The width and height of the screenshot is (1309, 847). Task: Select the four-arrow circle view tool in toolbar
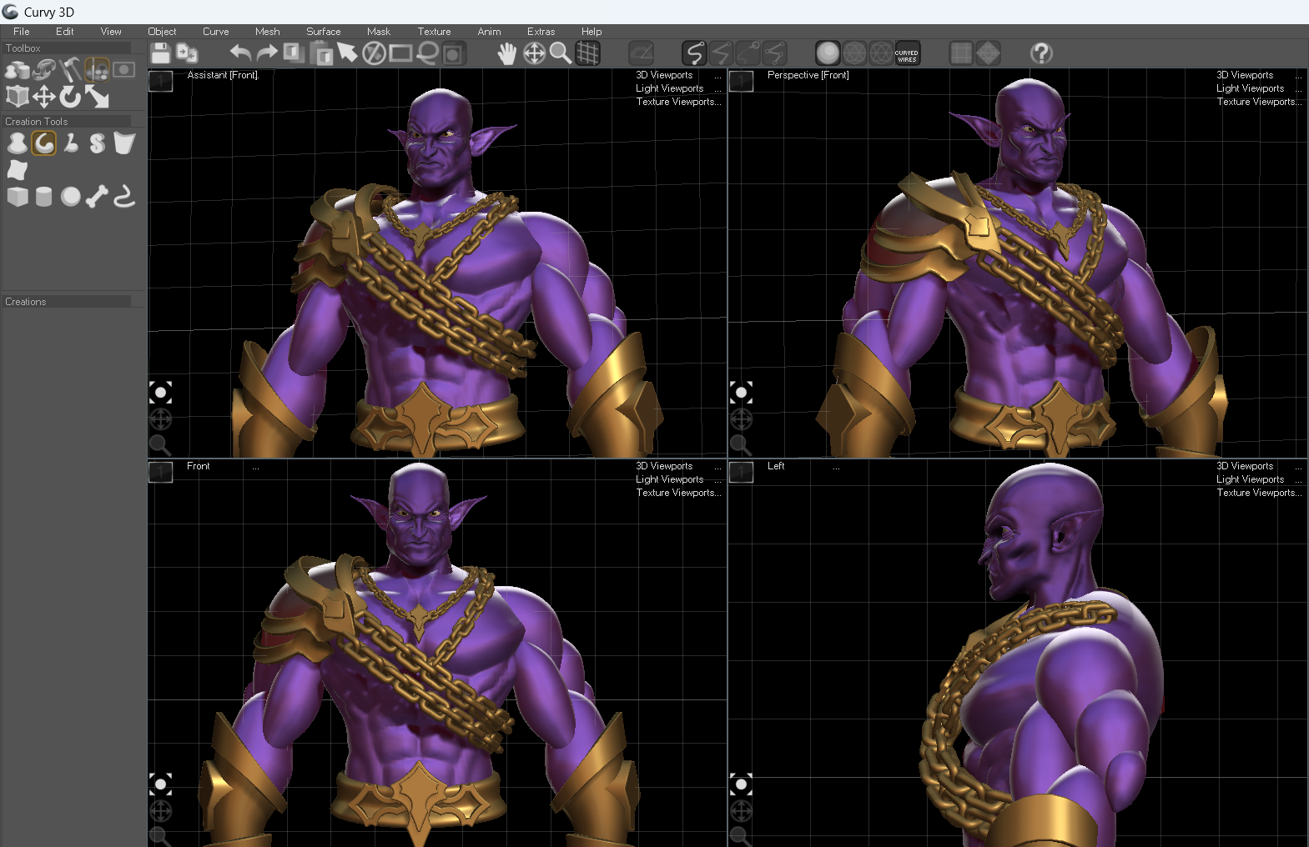tap(534, 53)
